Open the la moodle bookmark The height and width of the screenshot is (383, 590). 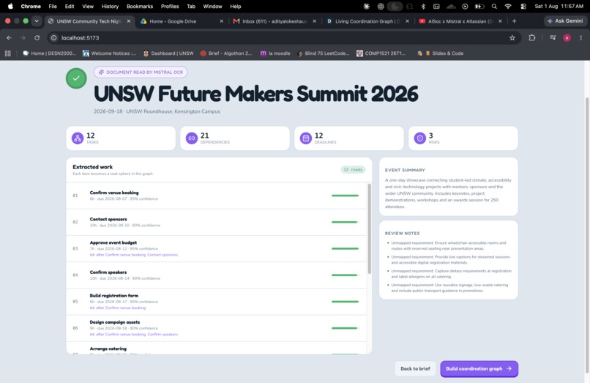click(x=275, y=53)
